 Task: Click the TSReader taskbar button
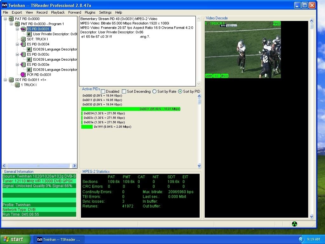pos(59,240)
